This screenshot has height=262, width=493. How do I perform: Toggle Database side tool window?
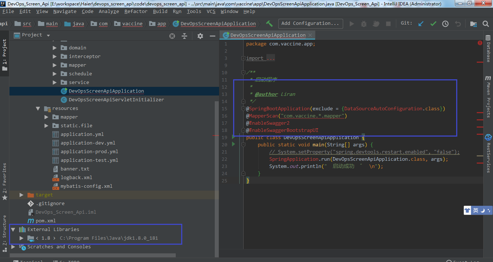(x=488, y=49)
